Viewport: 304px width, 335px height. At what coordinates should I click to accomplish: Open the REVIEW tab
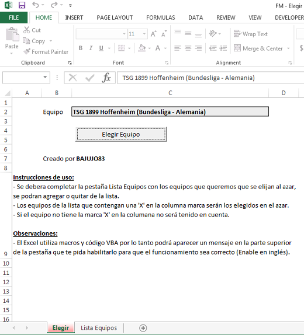[226, 18]
